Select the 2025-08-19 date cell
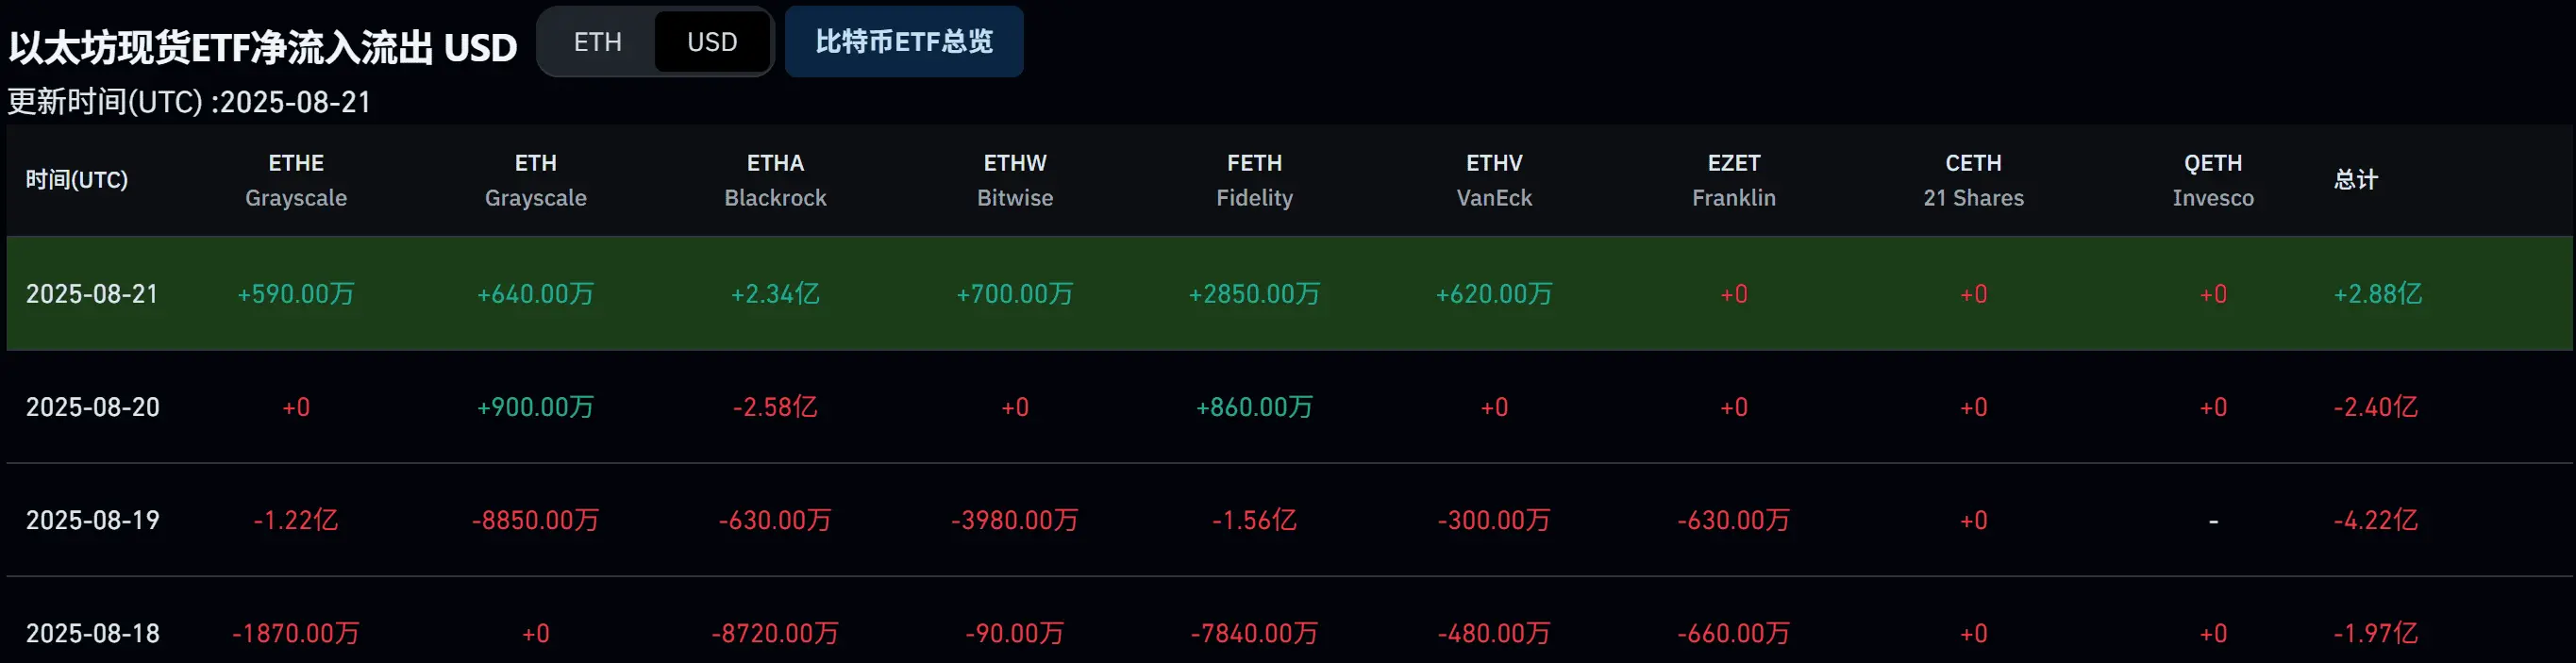The image size is (2576, 663). (92, 520)
